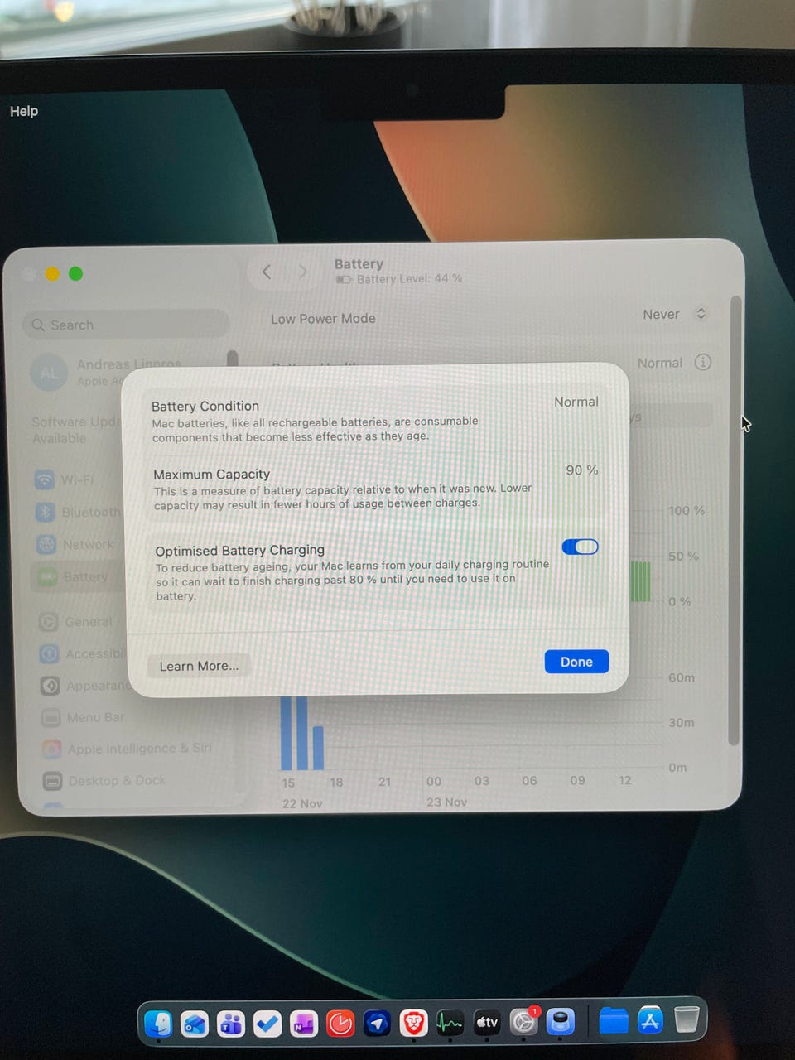Open the Help menu
795x1060 pixels.
click(24, 111)
